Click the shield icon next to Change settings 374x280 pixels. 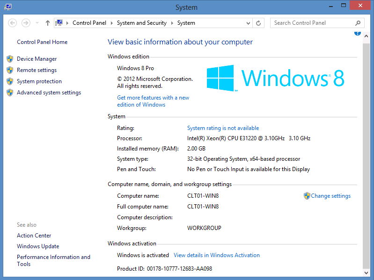click(307, 196)
